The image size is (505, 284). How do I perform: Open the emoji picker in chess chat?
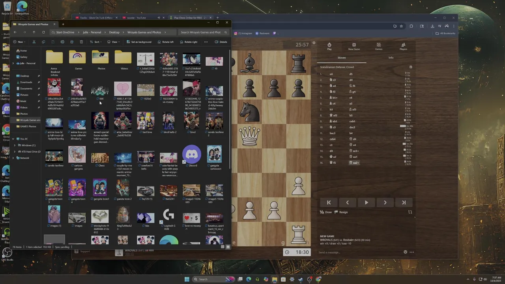tap(405, 252)
